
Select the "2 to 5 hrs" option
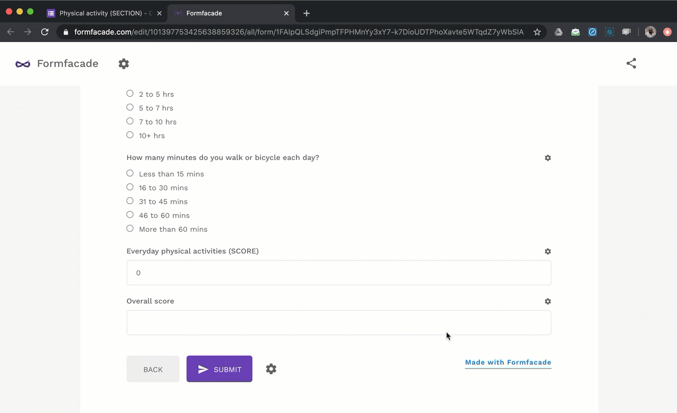130,94
